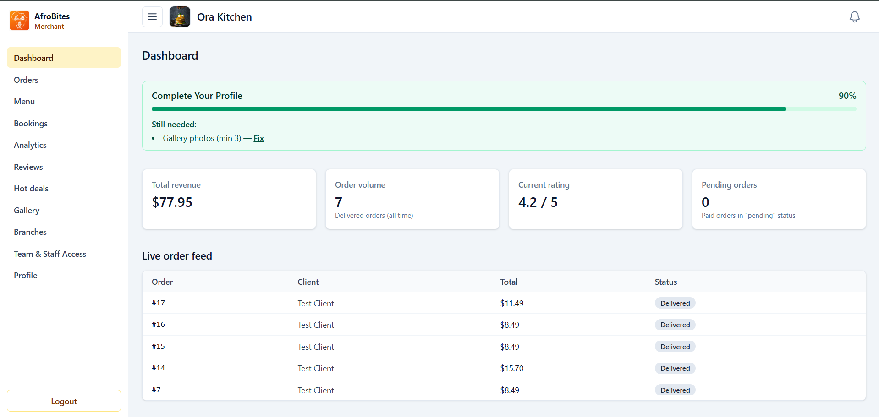Image resolution: width=879 pixels, height=417 pixels.
Task: Click Test Client in order #17 row
Action: pos(316,303)
